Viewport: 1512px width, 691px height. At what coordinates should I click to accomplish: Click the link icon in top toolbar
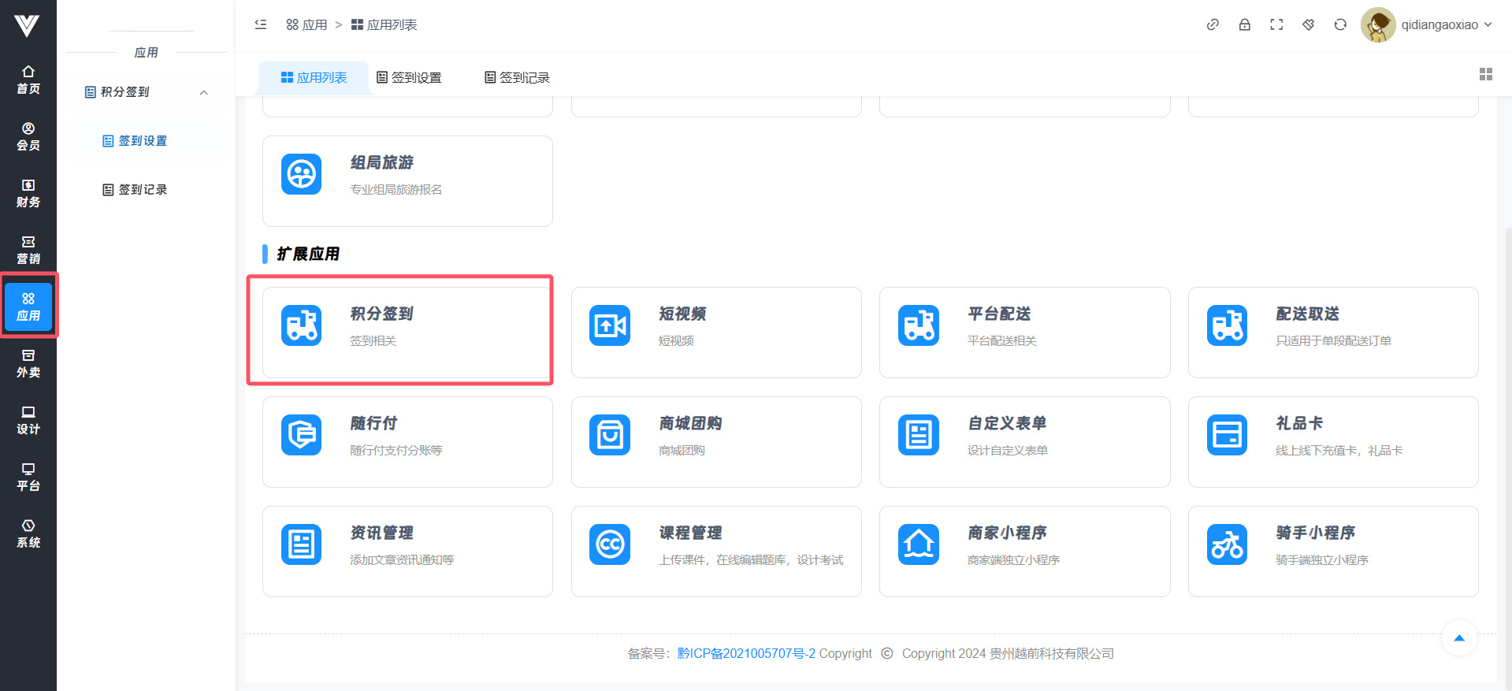[1213, 24]
